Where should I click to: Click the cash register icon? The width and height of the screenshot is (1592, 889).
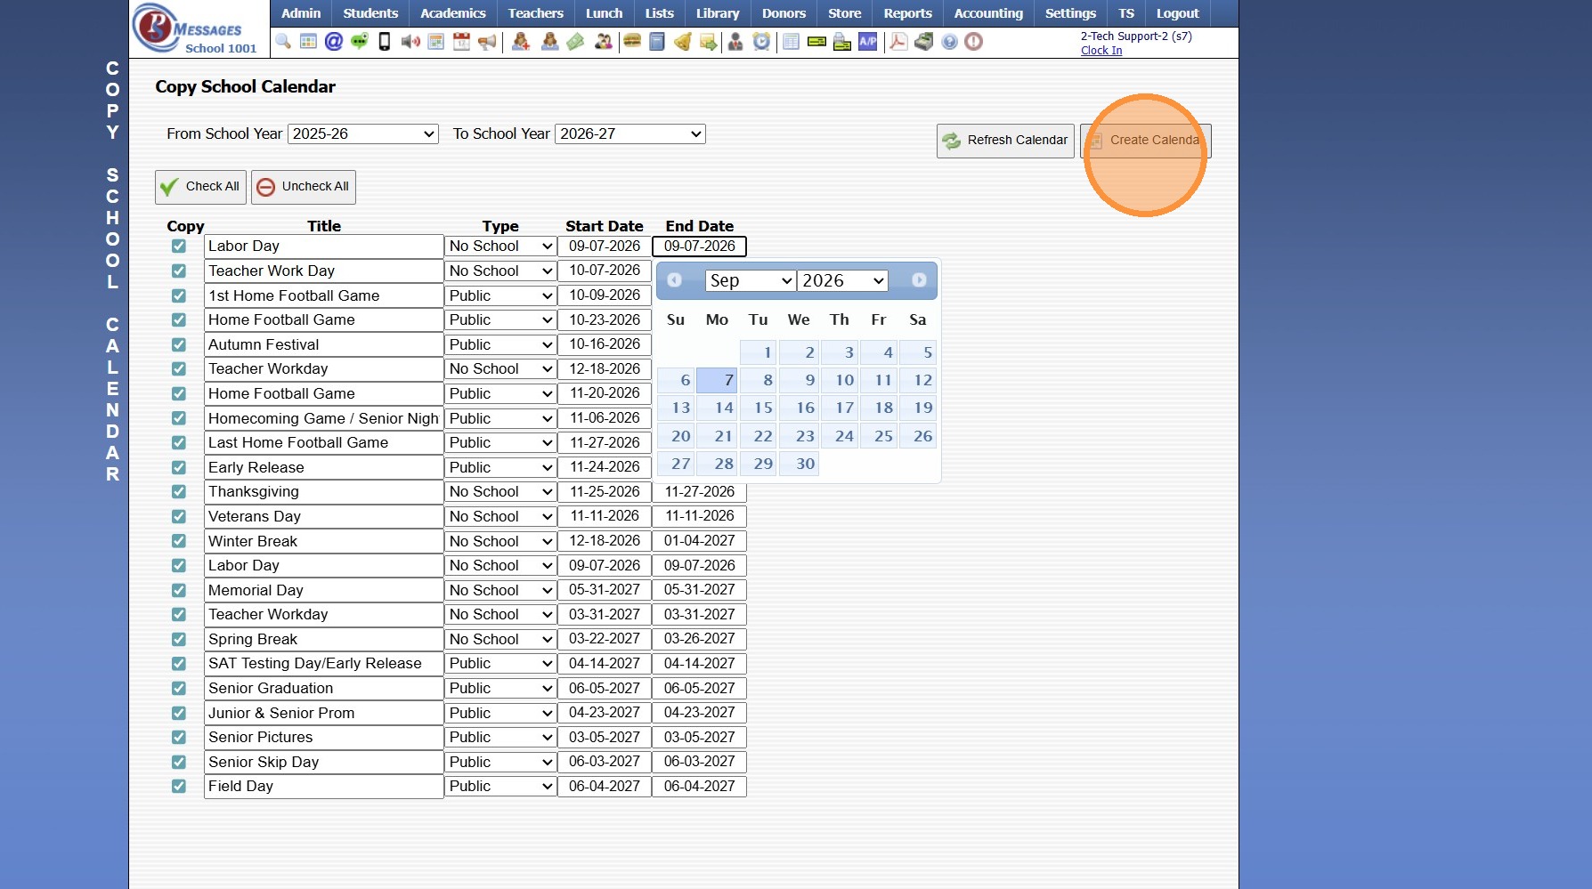coord(924,42)
